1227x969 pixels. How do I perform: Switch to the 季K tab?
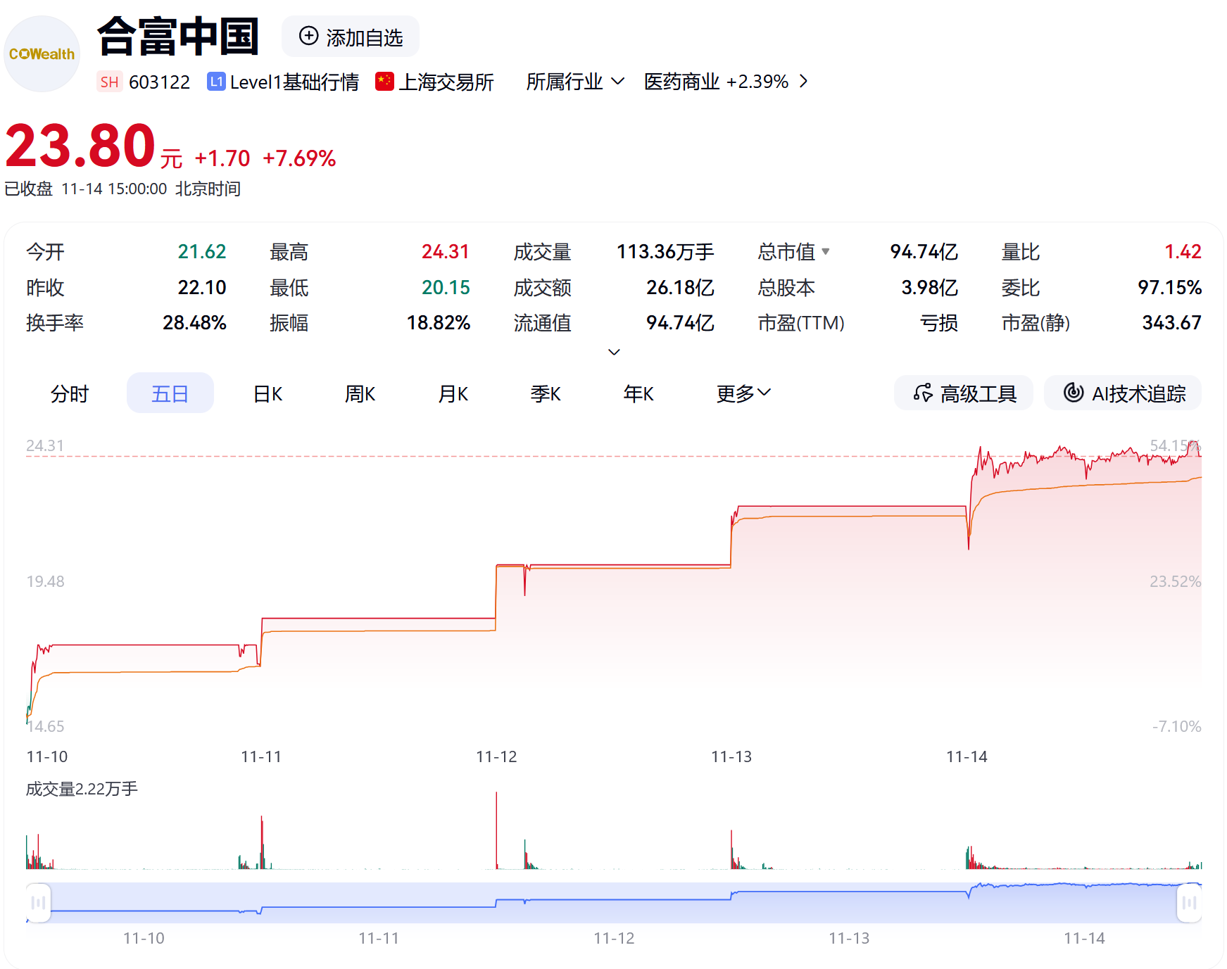[546, 393]
